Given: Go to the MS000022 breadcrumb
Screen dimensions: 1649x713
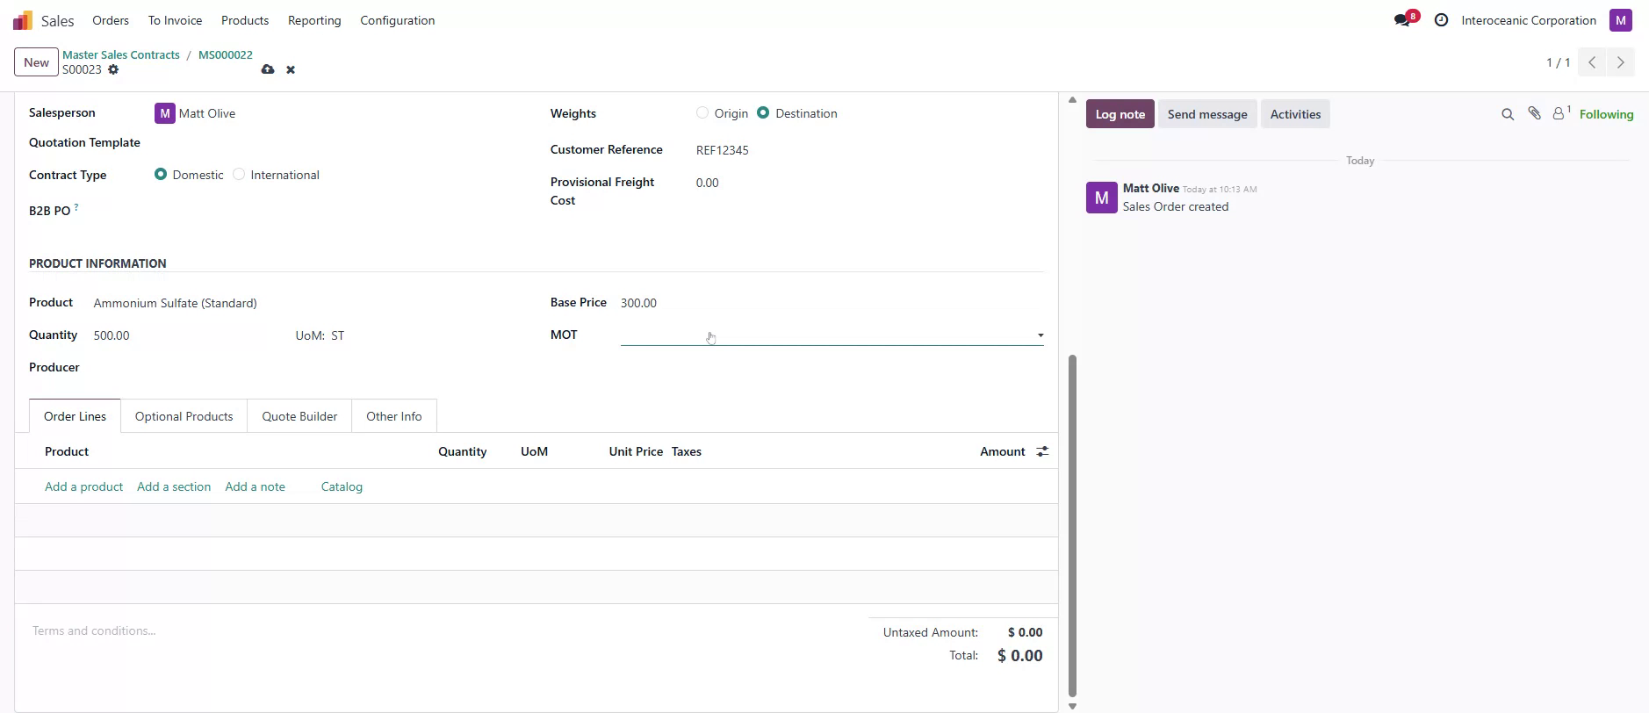Looking at the screenshot, I should click(226, 54).
